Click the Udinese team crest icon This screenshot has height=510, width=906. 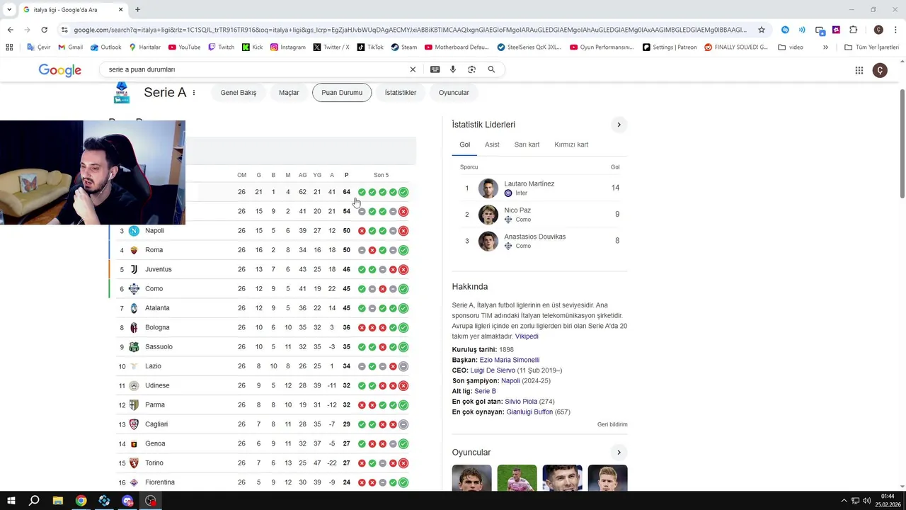tap(134, 385)
